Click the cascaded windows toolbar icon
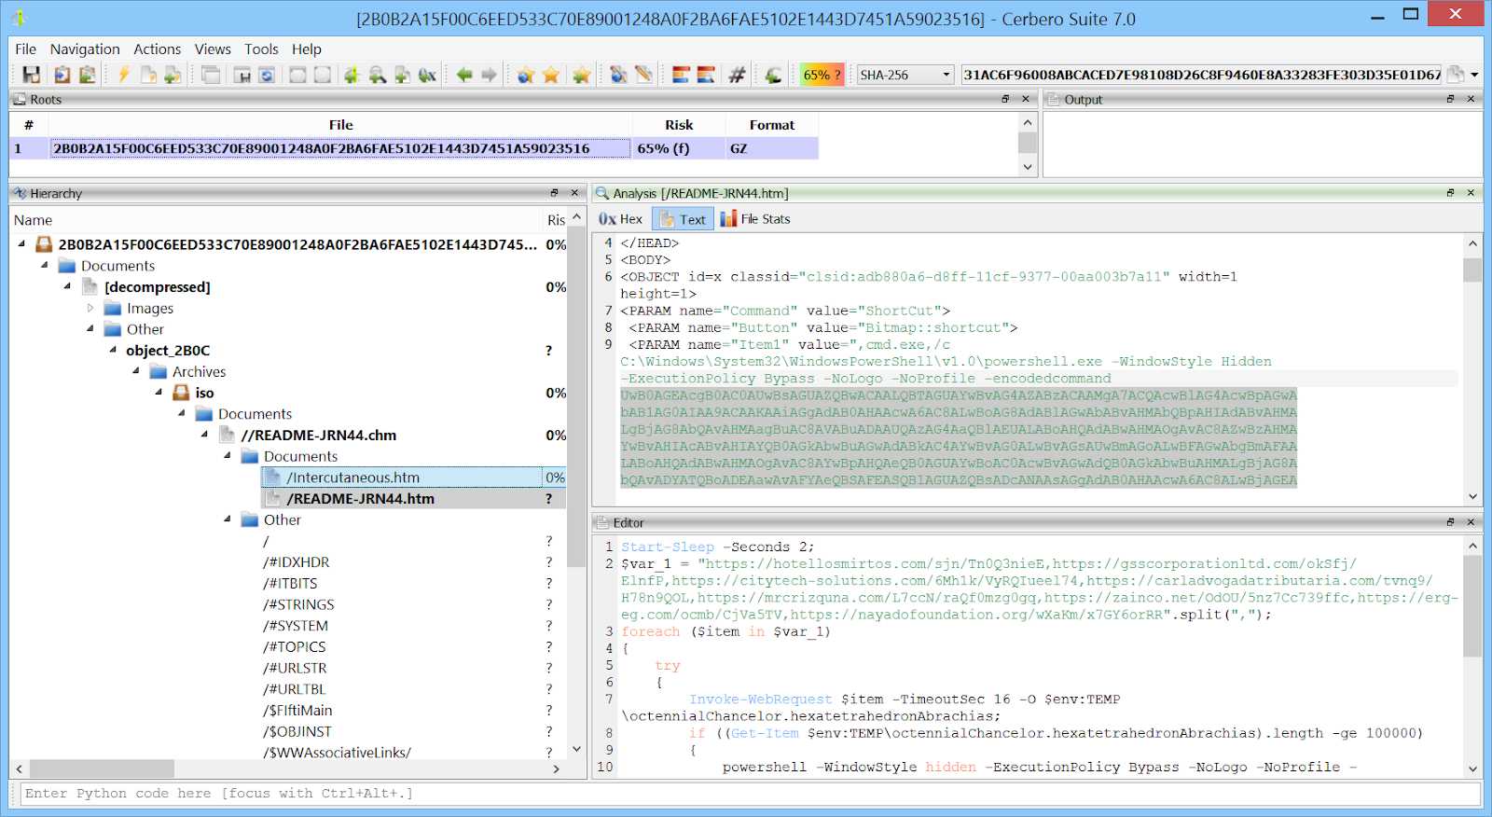1492x817 pixels. pyautogui.click(x=211, y=75)
